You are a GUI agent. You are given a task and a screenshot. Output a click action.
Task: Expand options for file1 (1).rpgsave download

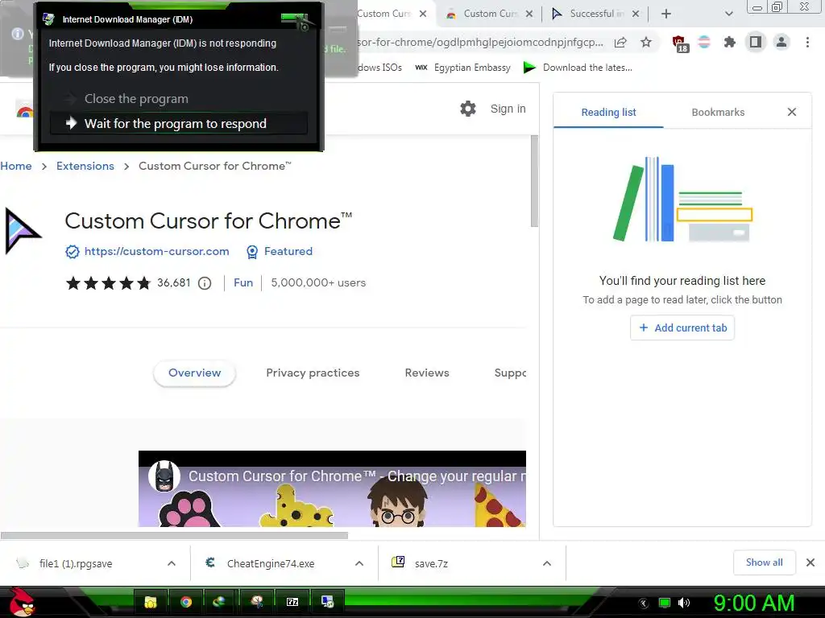[172, 563]
